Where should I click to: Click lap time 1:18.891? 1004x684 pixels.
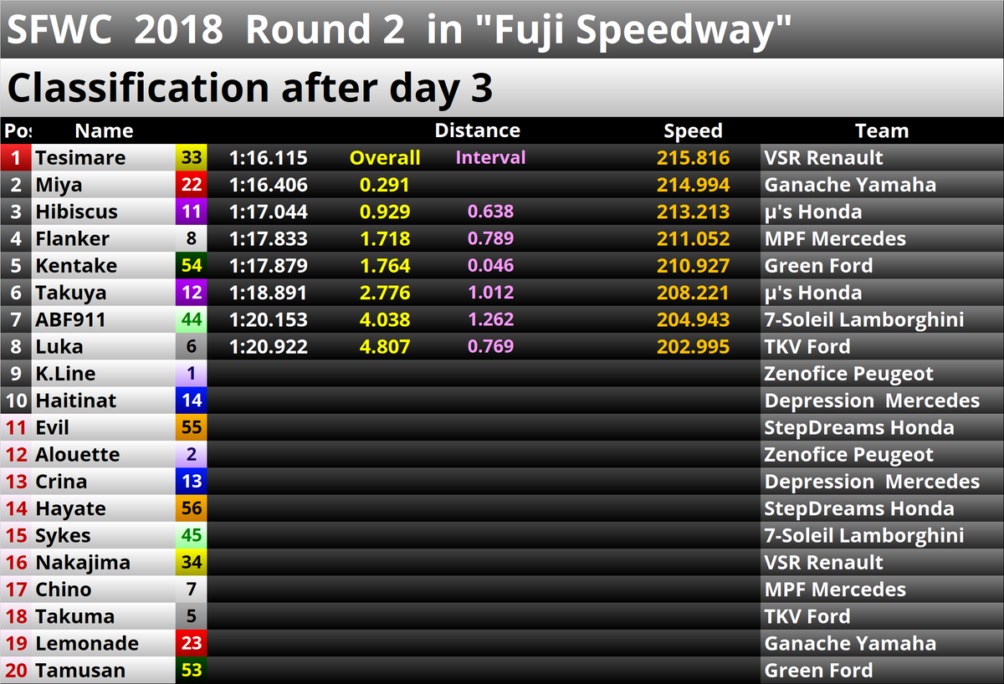[269, 293]
